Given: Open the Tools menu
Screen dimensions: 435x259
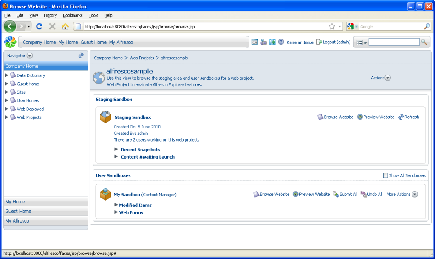Looking at the screenshot, I should pos(93,15).
